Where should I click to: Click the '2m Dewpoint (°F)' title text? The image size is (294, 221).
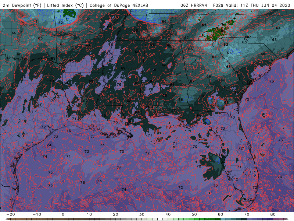pos(22,5)
